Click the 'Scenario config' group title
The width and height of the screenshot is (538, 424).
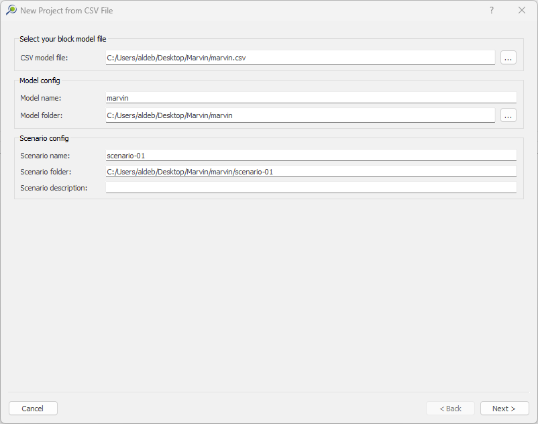pos(44,139)
